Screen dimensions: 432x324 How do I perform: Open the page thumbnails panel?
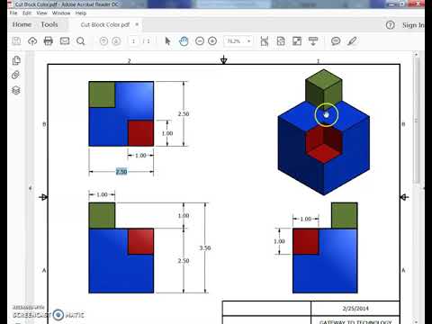16,60
